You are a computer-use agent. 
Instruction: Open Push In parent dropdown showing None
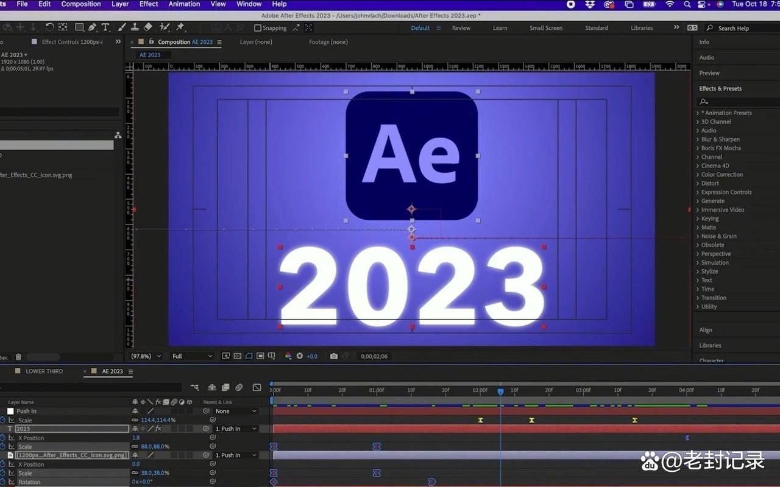pyautogui.click(x=236, y=412)
